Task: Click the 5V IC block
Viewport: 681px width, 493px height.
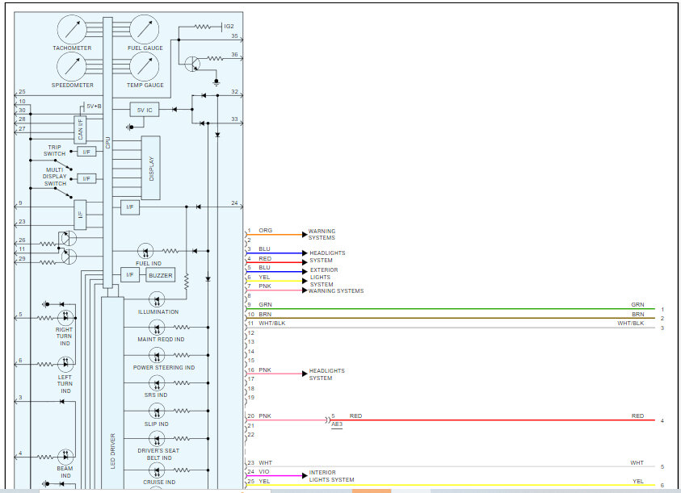Action: pyautogui.click(x=145, y=109)
